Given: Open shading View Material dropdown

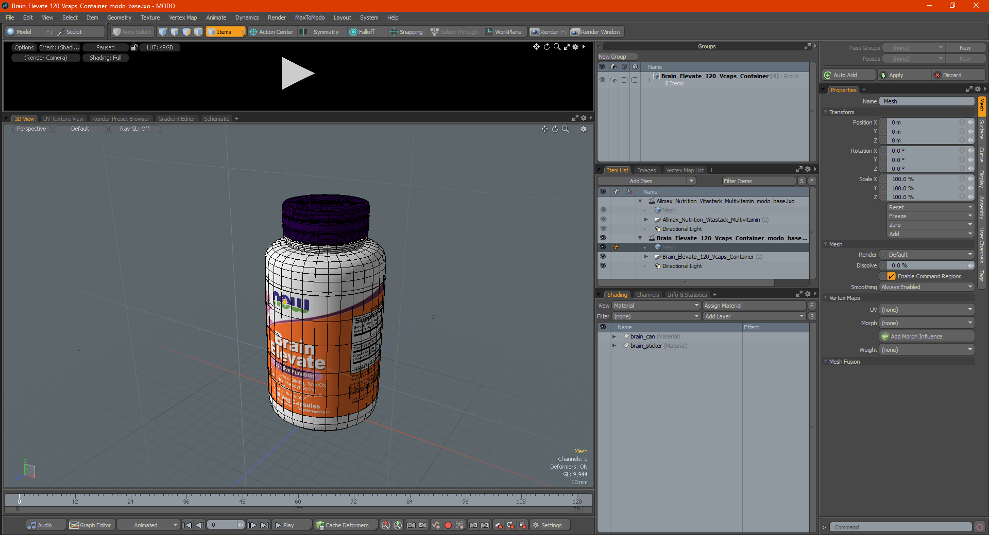Looking at the screenshot, I should [656, 306].
